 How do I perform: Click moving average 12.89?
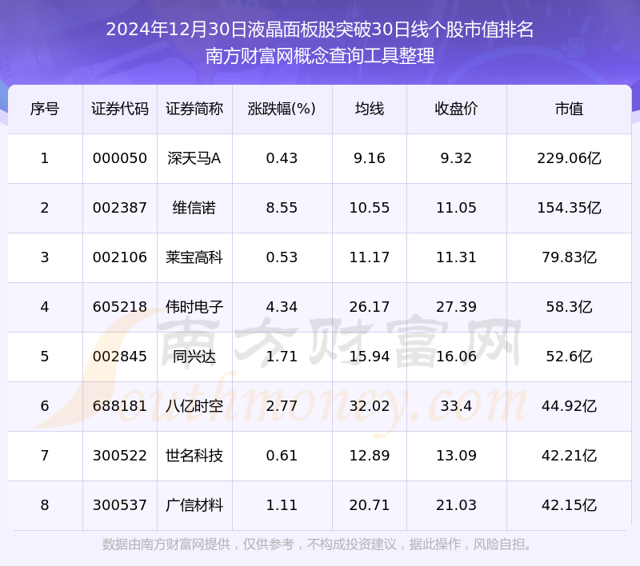(370, 456)
